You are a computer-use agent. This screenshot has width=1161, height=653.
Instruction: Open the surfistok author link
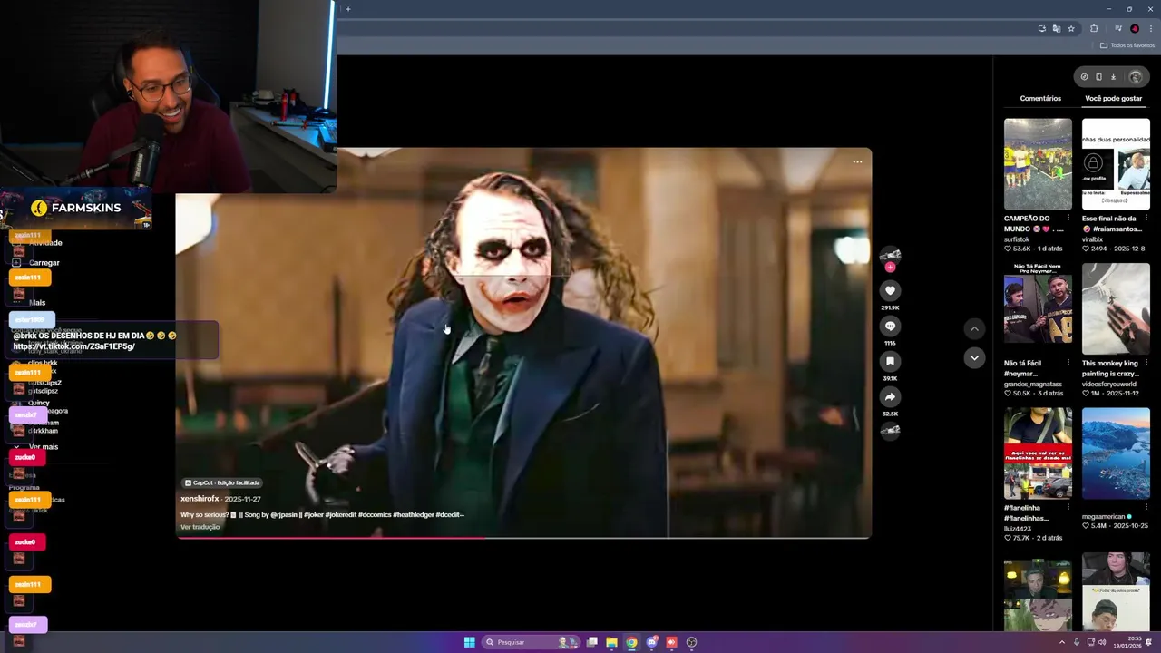1017,239
